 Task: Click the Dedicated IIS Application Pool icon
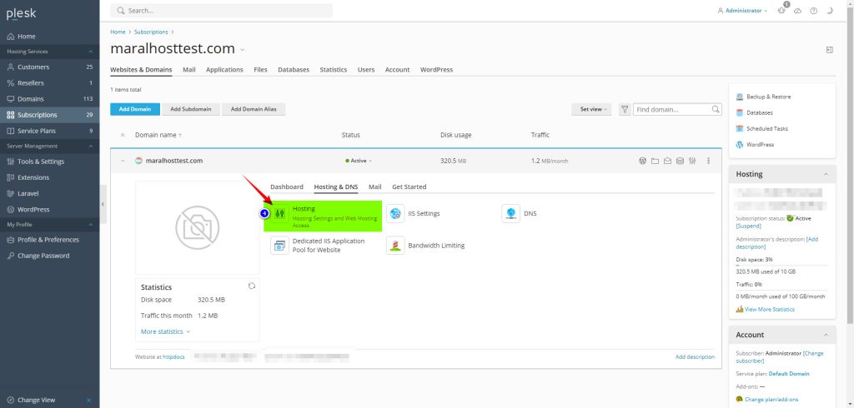pyautogui.click(x=280, y=246)
